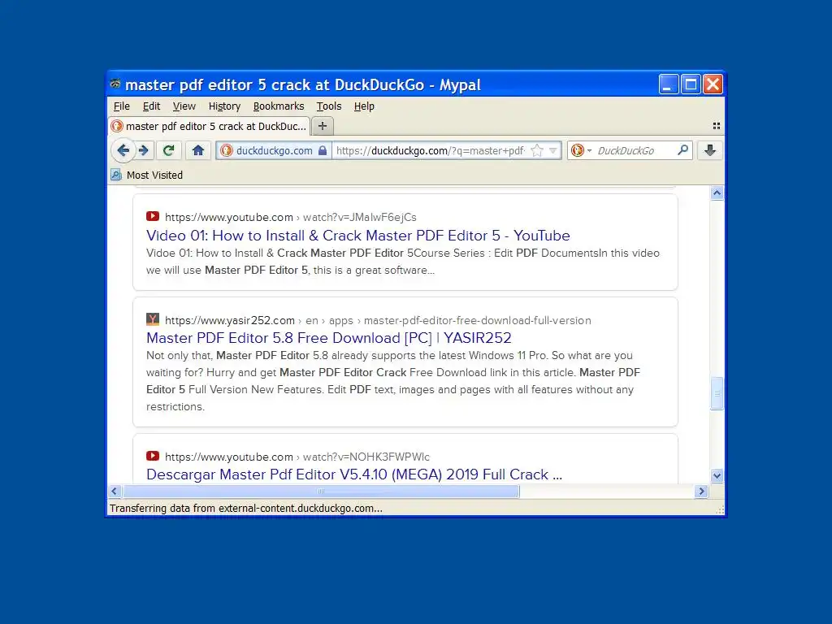Click the www.yasir252.com result URL

378,320
